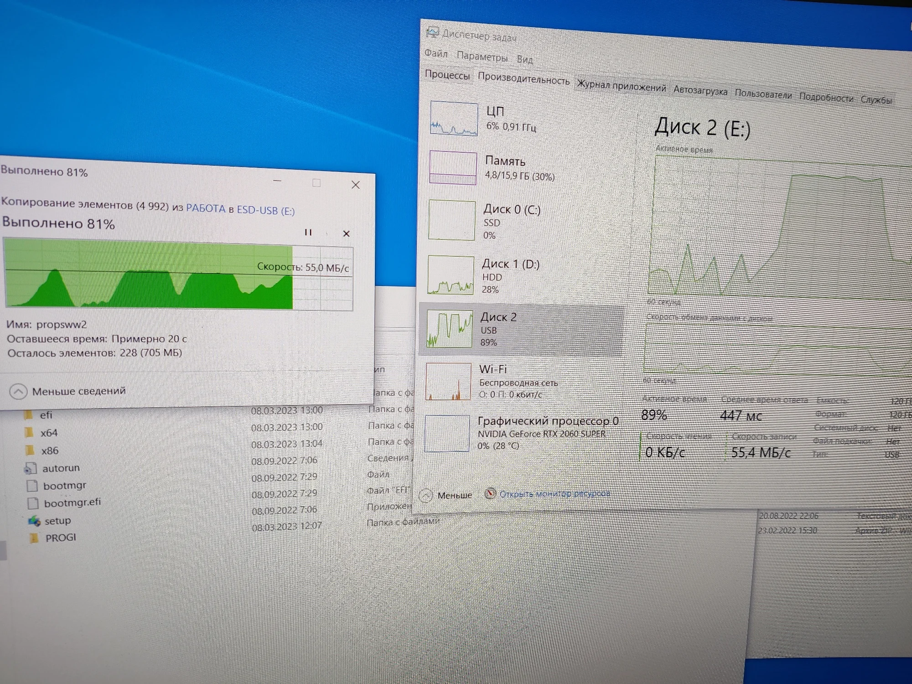Switch to the Автозагрузка tab

point(700,90)
